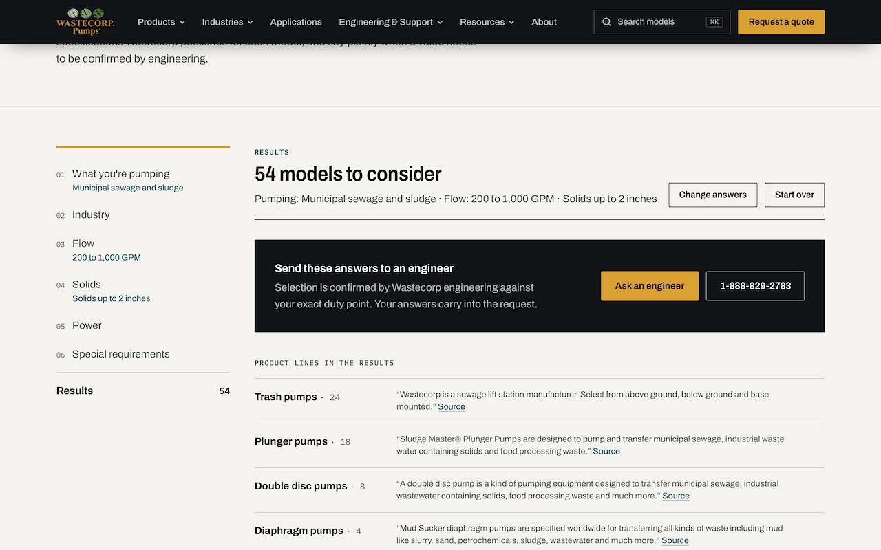Click the Change answers button
This screenshot has height=550, width=881.
click(x=712, y=195)
